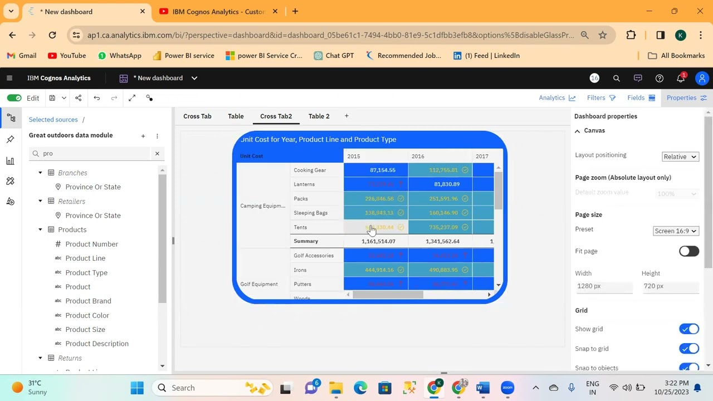Open the Cognos search magnifier

pos(617,78)
